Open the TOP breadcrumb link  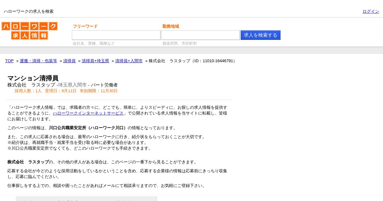9,61
